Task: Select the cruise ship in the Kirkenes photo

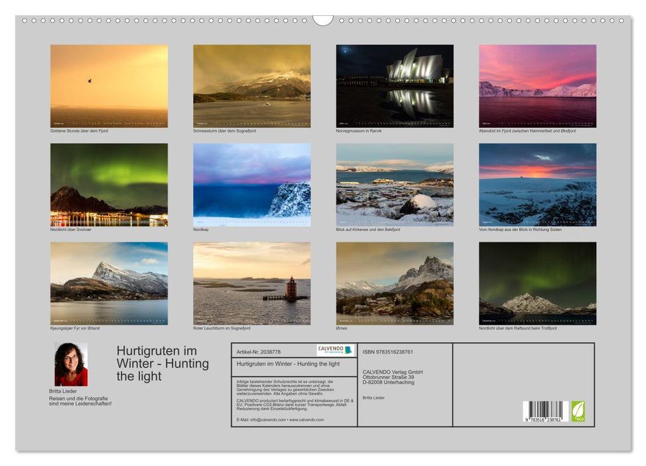Action: point(381,179)
